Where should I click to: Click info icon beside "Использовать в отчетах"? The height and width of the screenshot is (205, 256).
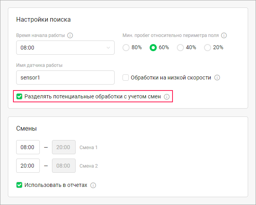[x=93, y=185]
